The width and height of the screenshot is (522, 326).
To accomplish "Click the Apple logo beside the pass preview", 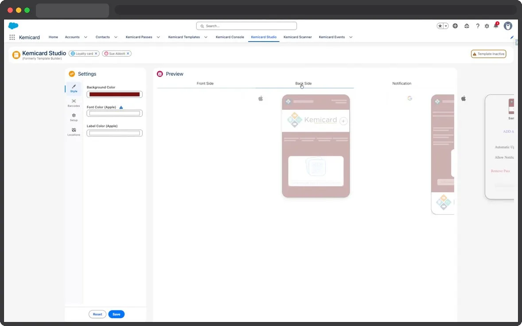I will pos(261,98).
